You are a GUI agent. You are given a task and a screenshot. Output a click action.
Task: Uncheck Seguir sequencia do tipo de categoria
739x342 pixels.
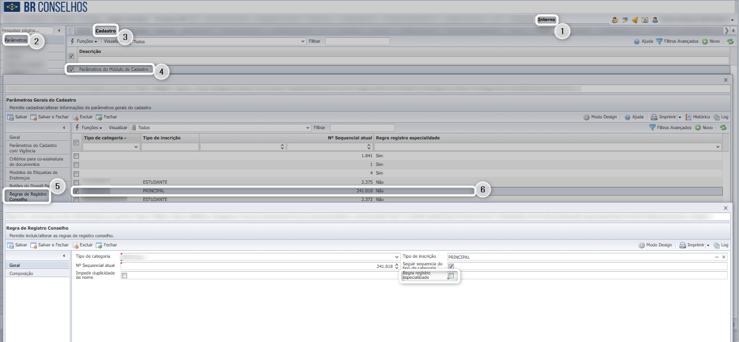[451, 266]
